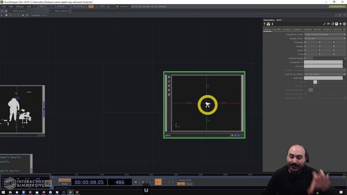The height and width of the screenshot is (195, 347).
Task: Switch to the Xform parameter tab
Action: point(267,29)
